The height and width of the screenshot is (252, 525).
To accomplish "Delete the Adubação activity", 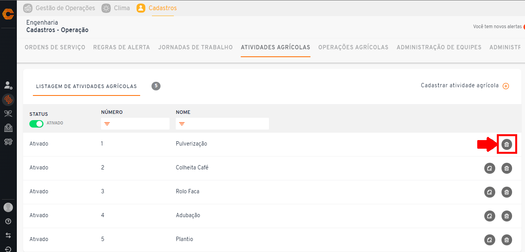I will coord(507,216).
